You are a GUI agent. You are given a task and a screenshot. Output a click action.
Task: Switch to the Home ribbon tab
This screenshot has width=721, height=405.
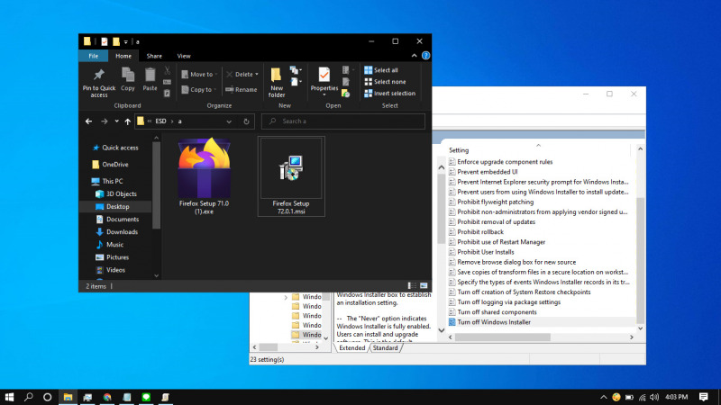click(x=123, y=56)
